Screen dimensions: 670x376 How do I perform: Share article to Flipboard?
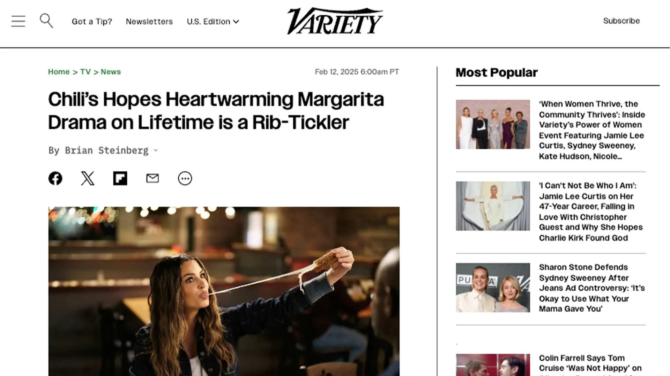[x=120, y=178]
